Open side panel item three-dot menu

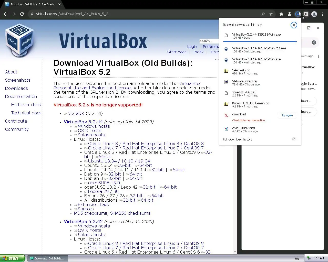[319, 56]
